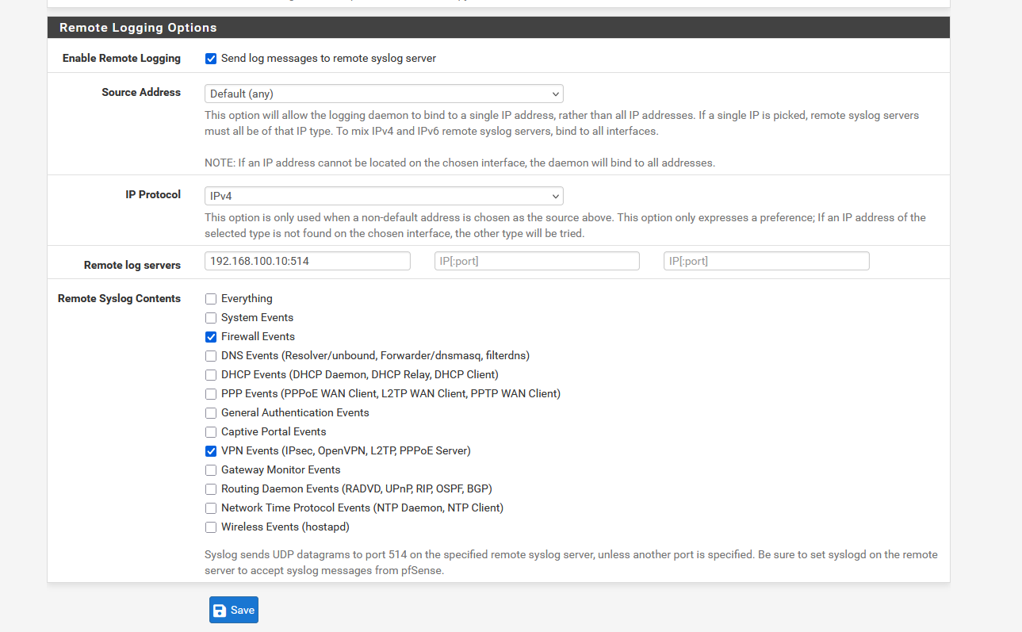Check the DNS Events option
The height and width of the screenshot is (632, 1022).
pos(211,356)
